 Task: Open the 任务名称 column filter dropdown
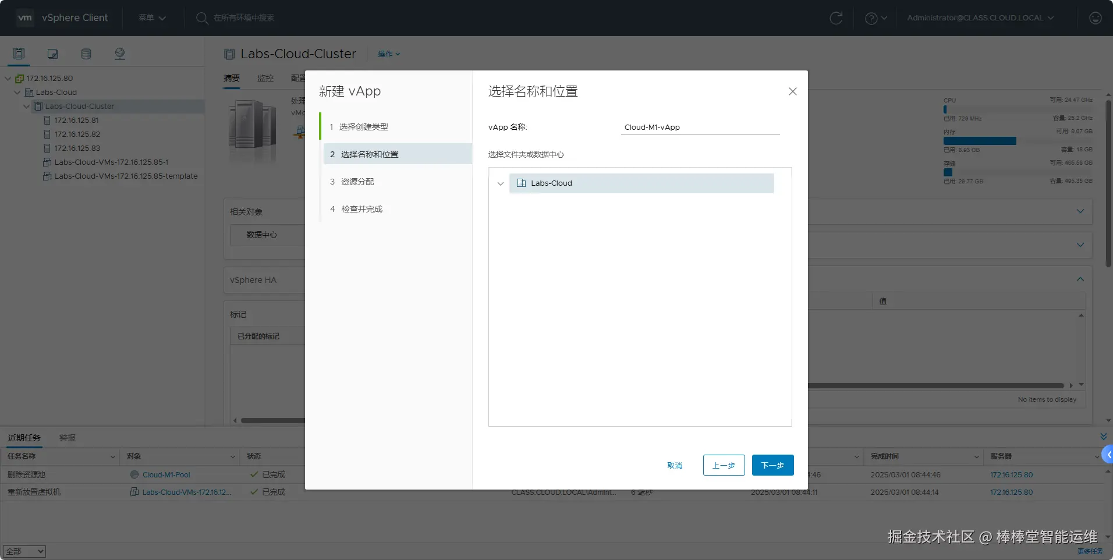tap(113, 457)
